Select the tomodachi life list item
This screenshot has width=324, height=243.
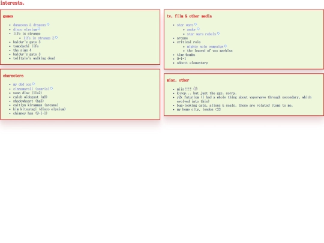(x=26, y=46)
